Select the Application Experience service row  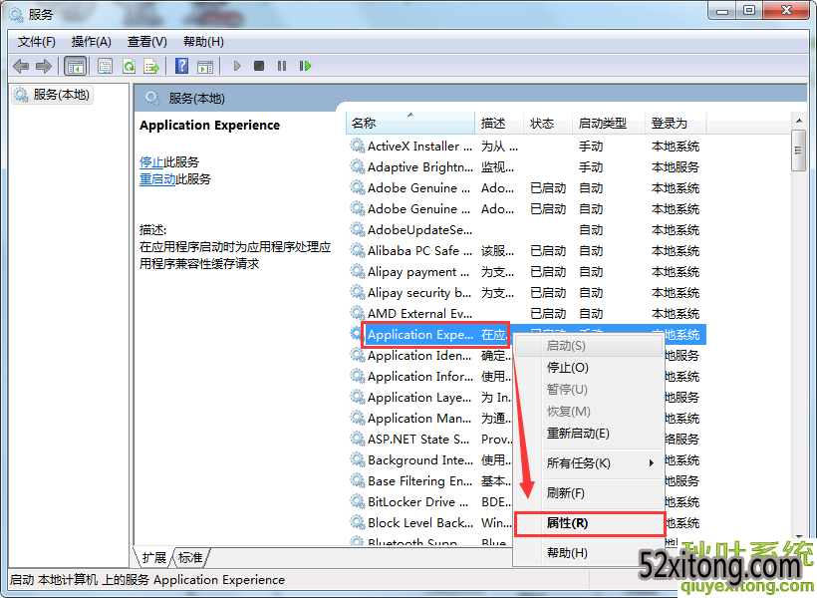[x=528, y=335]
